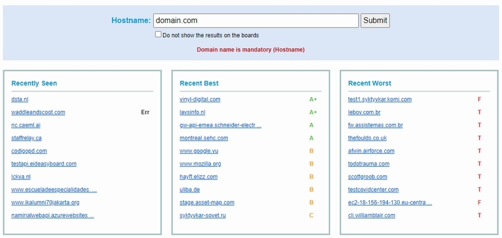Open gw-api-emea.schneider-electr link
Viewport: 502px width, 238px height.
point(221,125)
